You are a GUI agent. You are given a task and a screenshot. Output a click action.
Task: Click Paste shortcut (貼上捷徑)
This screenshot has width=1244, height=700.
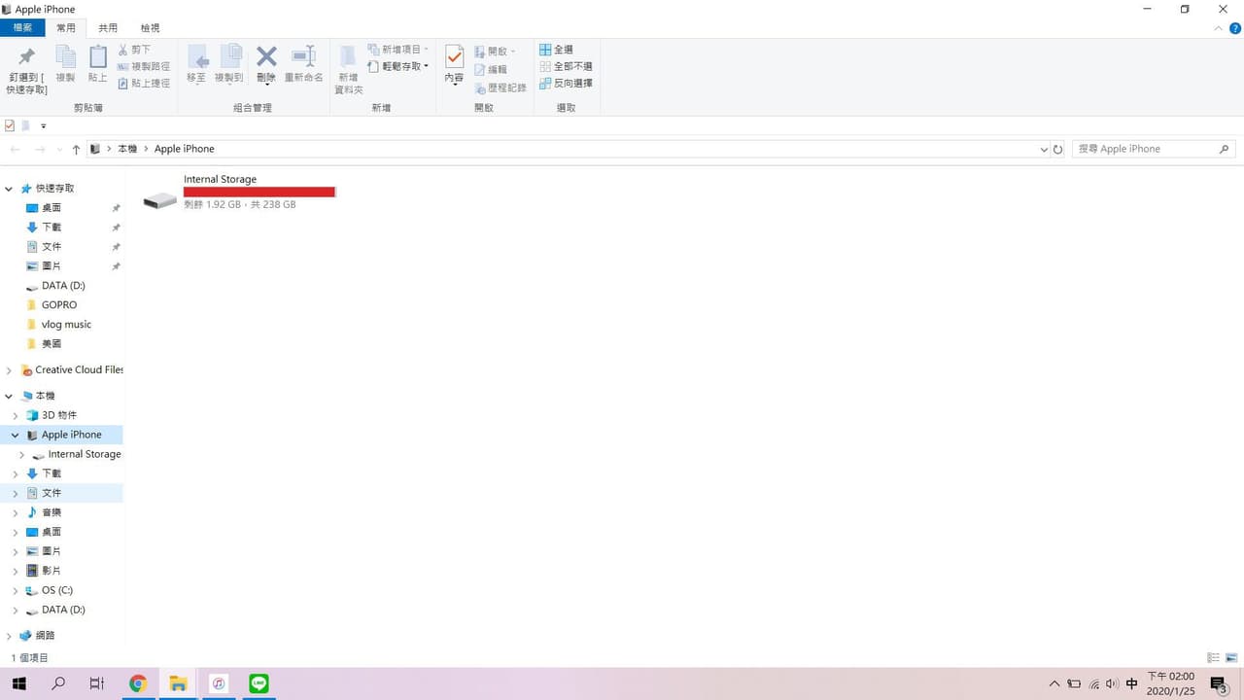tap(143, 84)
